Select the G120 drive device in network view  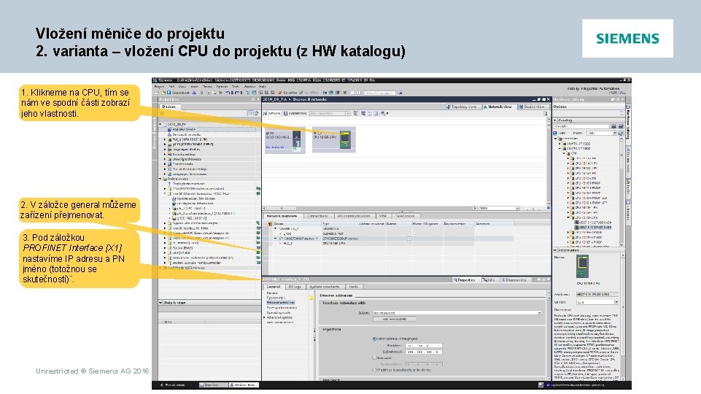coord(284,140)
